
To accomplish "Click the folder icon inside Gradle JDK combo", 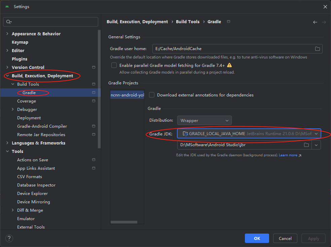I will 185,133.
